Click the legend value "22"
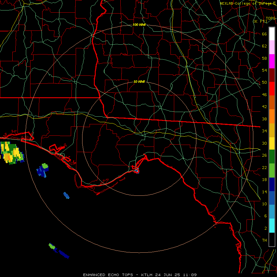The width and height of the screenshot is (277, 277). 264,167
